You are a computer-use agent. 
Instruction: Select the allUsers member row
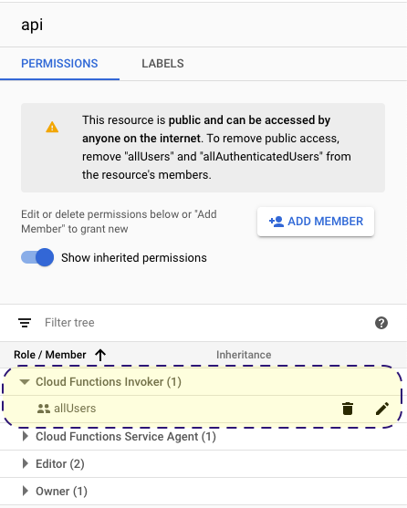tap(203, 409)
